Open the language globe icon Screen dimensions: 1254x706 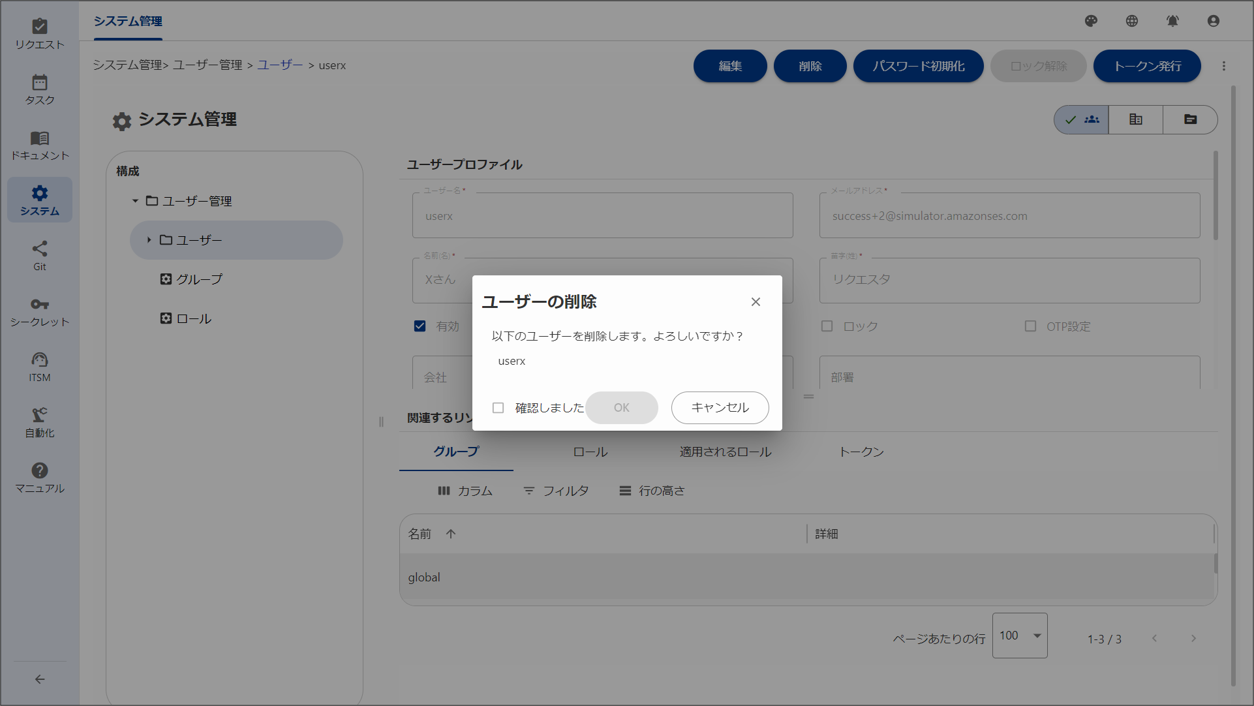pyautogui.click(x=1132, y=21)
